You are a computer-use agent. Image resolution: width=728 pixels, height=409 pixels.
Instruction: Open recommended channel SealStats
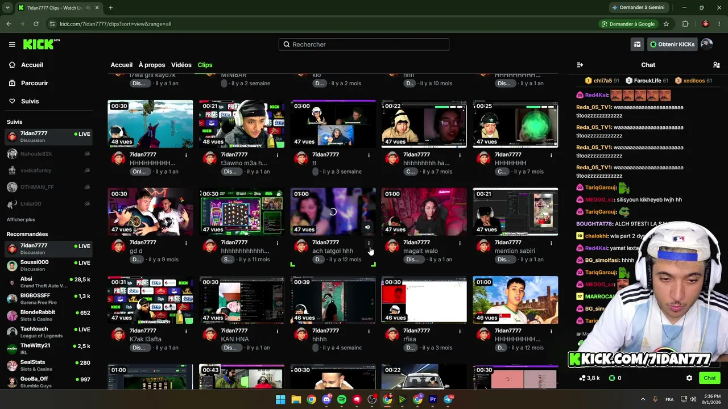point(48,365)
